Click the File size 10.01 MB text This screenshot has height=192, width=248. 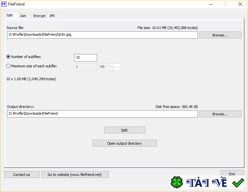[167, 28]
